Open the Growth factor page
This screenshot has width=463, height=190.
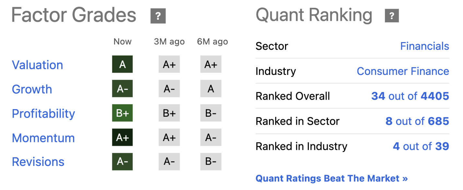point(32,89)
